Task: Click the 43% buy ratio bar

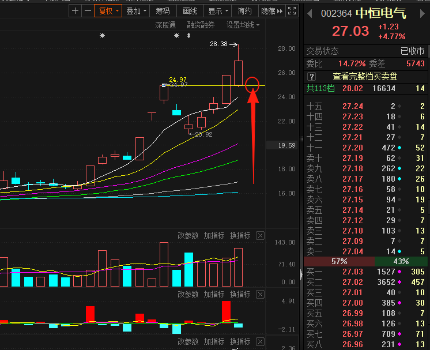Action: [401, 261]
